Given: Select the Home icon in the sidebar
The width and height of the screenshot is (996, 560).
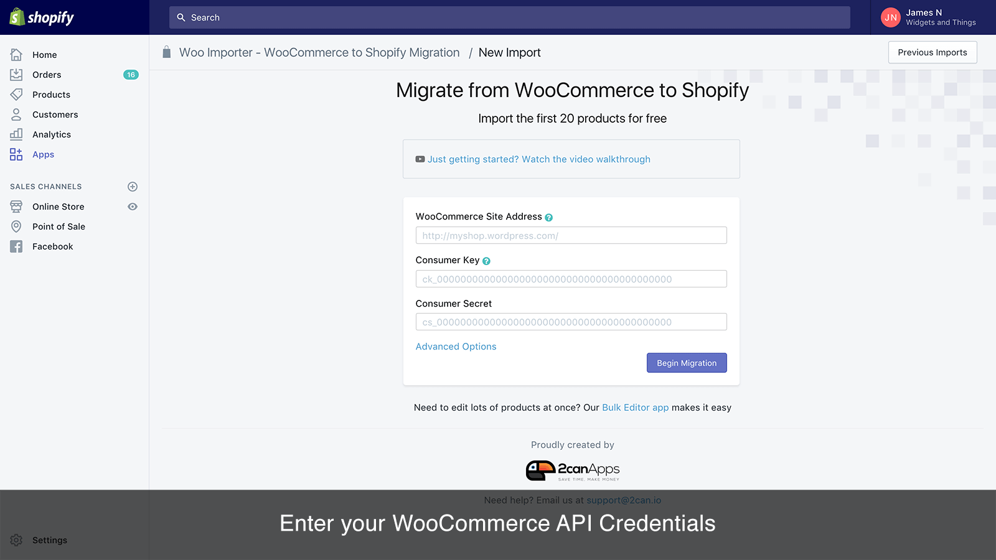Looking at the screenshot, I should (x=16, y=55).
